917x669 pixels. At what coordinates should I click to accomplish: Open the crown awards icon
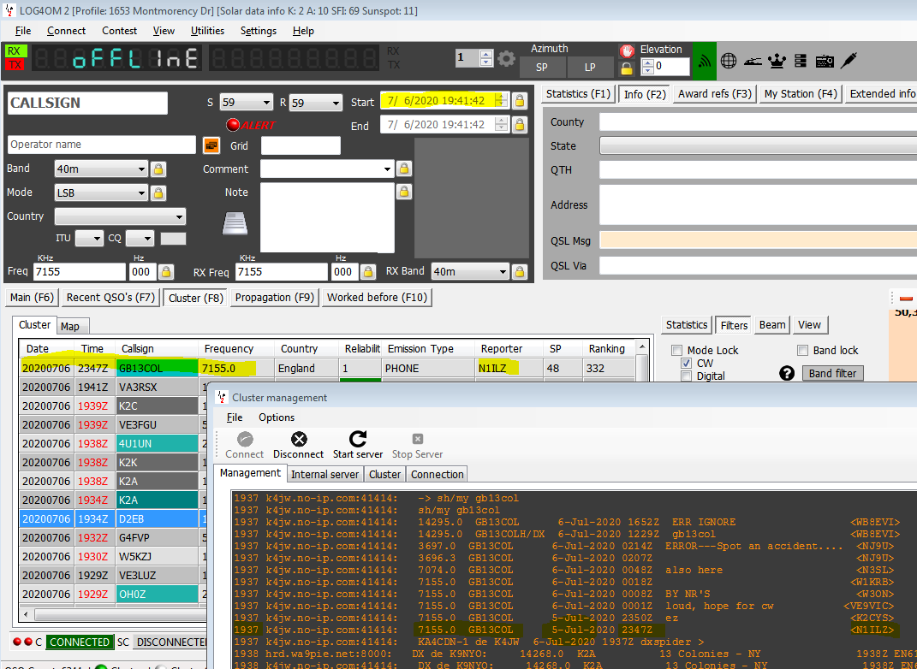click(777, 60)
